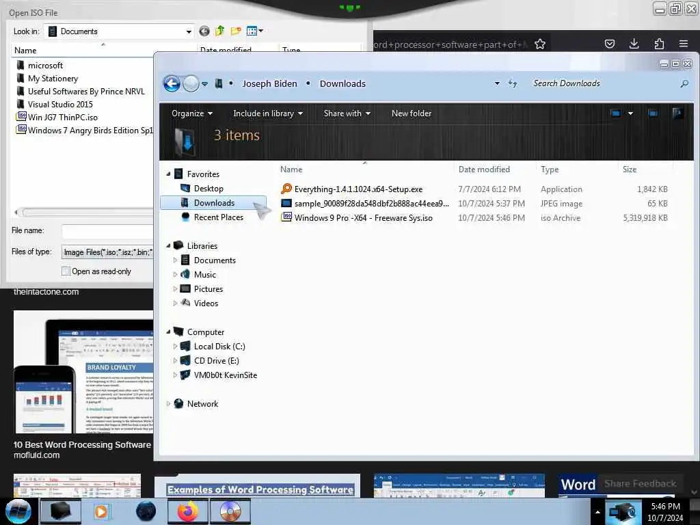Click the search magnifier icon
The height and width of the screenshot is (525, 700).
(x=684, y=83)
